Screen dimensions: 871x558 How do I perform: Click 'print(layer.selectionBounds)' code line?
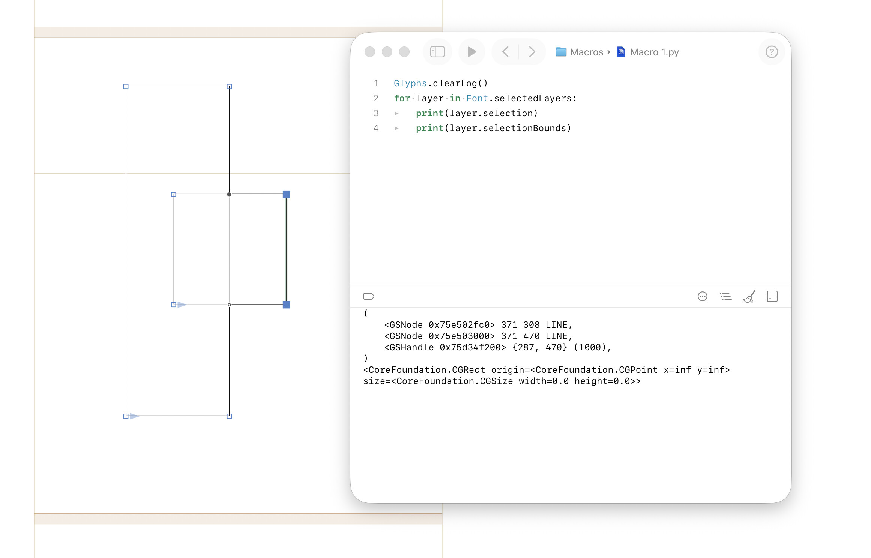point(494,128)
